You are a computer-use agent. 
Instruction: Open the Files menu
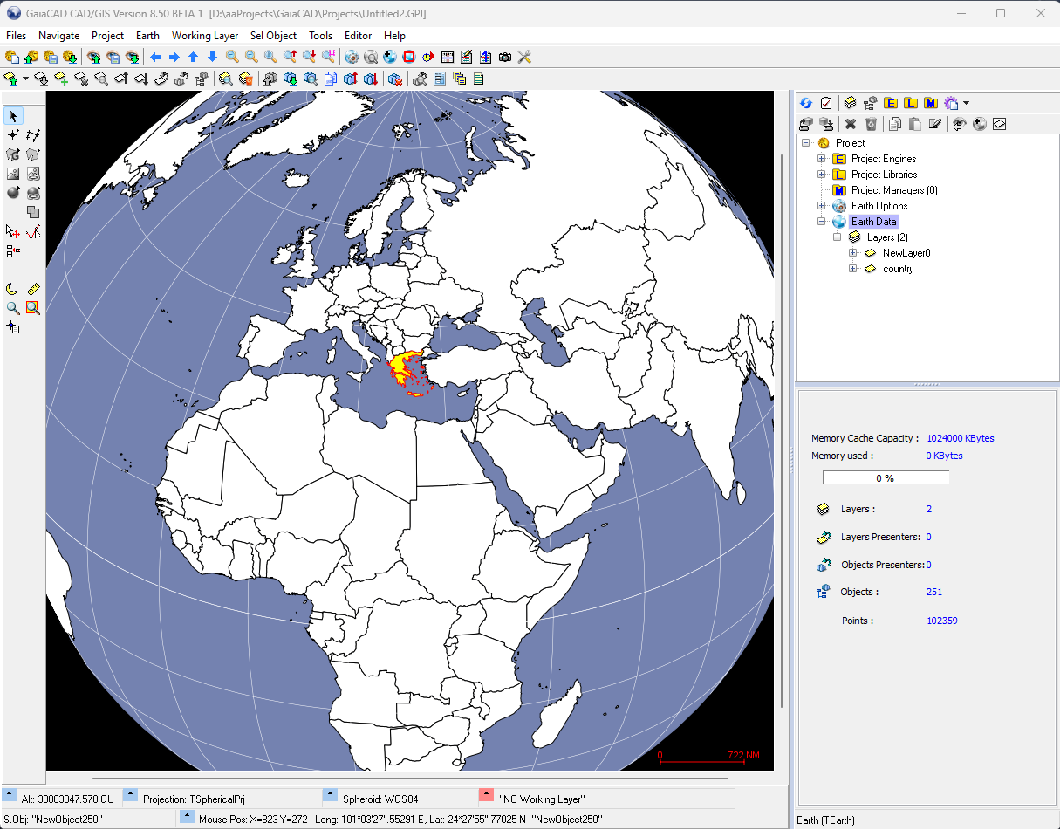16,36
